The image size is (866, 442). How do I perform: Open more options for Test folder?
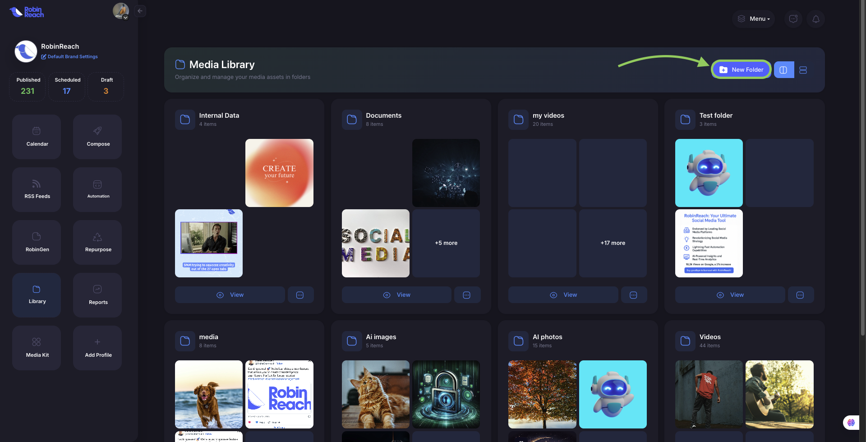801,295
